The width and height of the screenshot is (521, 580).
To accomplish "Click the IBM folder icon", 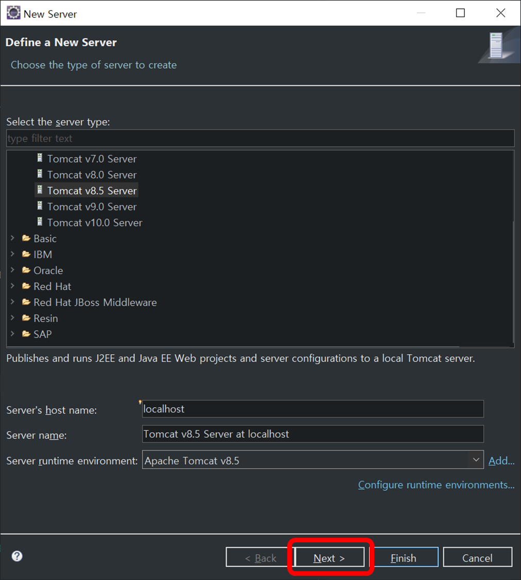I will click(26, 254).
